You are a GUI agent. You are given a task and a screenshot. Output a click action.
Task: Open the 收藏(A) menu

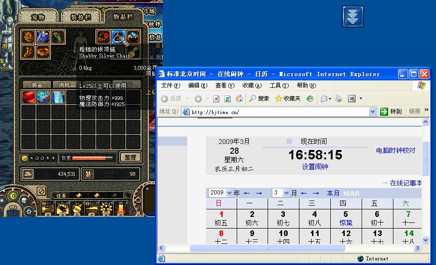tap(252, 86)
